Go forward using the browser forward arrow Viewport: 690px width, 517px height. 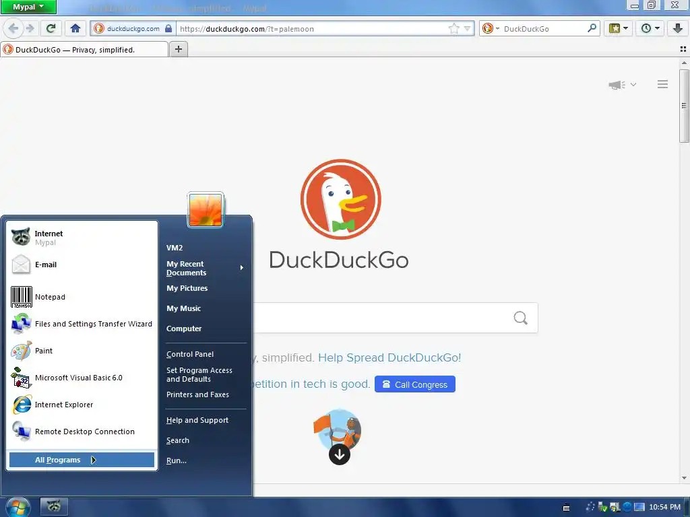pyautogui.click(x=30, y=28)
